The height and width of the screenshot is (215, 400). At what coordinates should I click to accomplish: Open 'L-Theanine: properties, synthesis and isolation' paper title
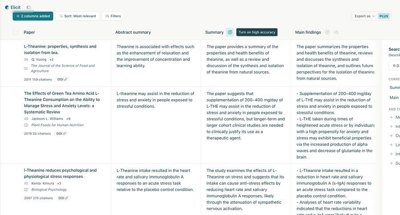point(60,49)
